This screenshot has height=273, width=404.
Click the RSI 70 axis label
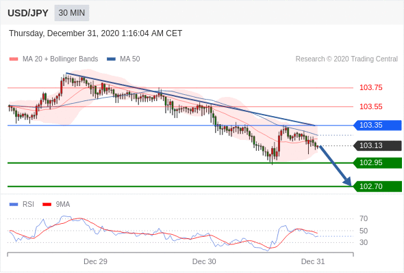coord(364,219)
